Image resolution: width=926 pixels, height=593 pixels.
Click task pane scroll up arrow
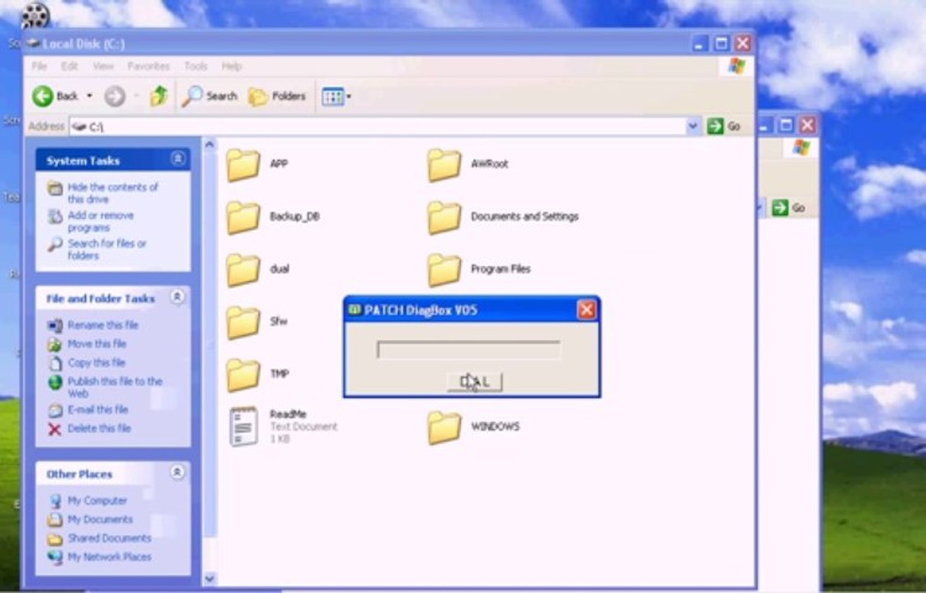click(209, 145)
